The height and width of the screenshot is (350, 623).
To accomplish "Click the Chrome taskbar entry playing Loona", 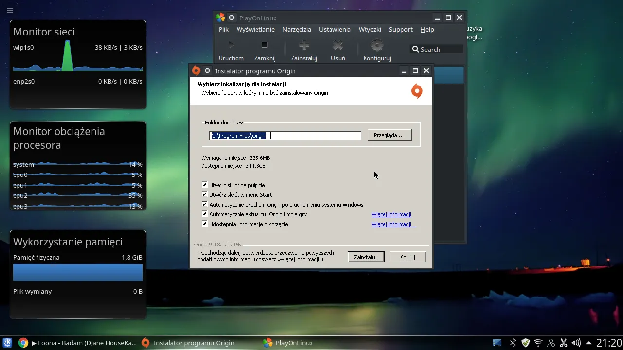I will coord(78,343).
